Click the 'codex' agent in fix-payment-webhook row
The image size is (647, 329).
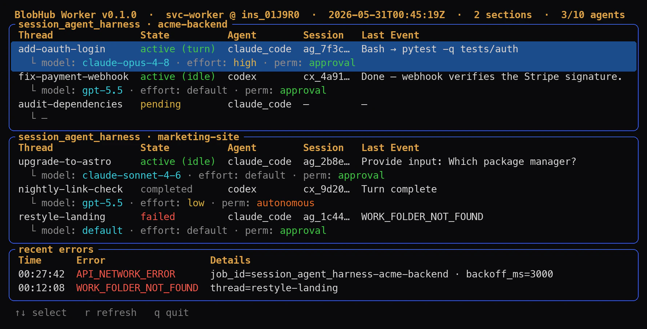click(x=242, y=77)
